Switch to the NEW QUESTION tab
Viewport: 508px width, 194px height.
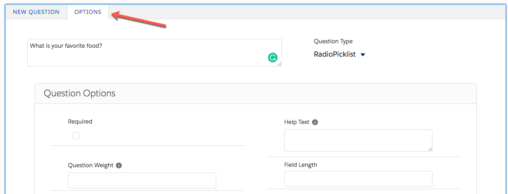36,12
